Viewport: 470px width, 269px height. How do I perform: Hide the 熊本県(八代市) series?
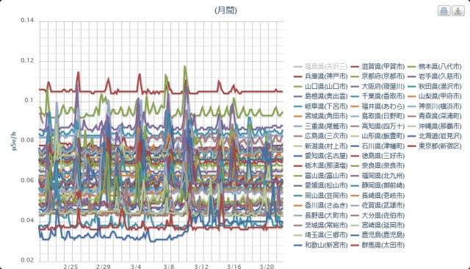click(435, 67)
